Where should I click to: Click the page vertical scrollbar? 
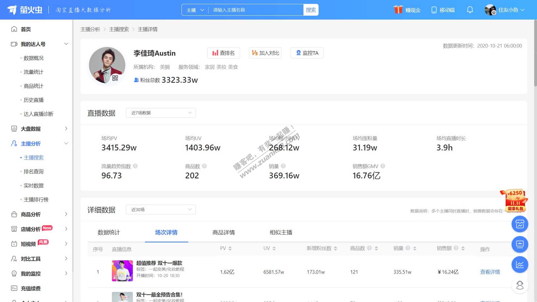click(x=535, y=53)
